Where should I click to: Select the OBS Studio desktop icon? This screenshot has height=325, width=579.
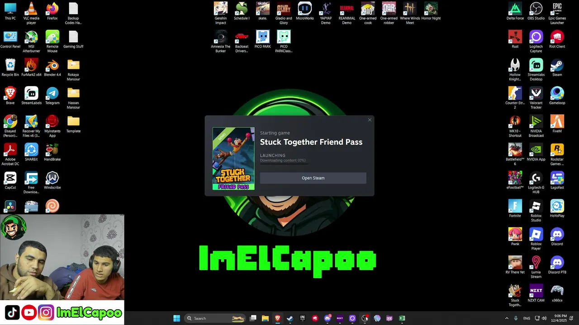536,11
